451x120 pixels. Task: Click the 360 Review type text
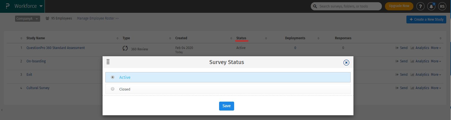click(x=140, y=49)
